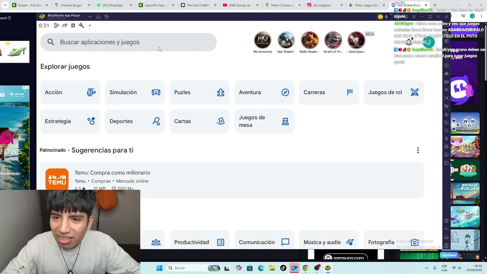Open the three-dot menu beside Sugerencias para ti

click(418, 150)
